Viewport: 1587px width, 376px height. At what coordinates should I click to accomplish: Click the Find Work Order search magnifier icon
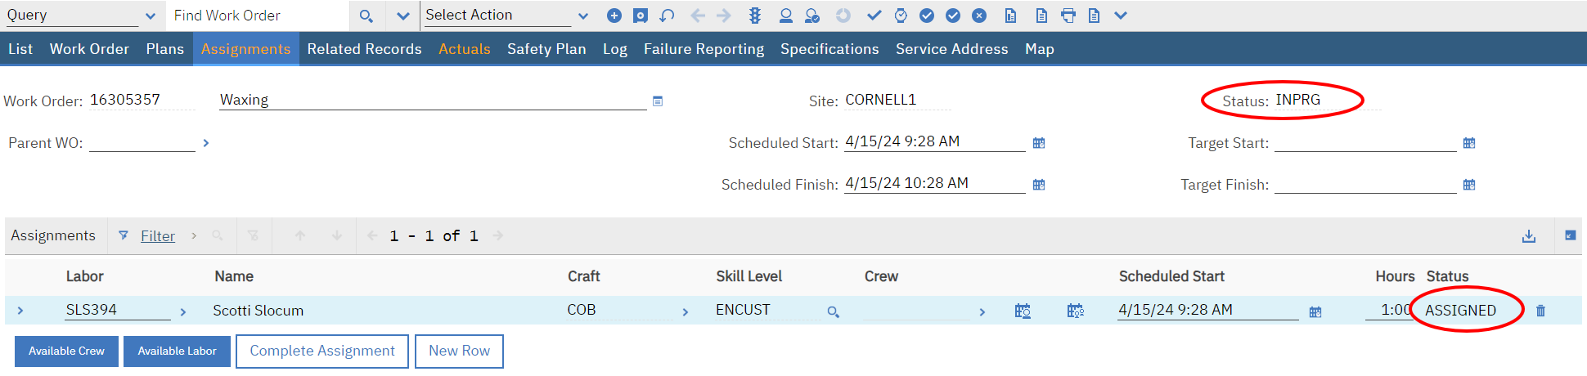point(366,16)
